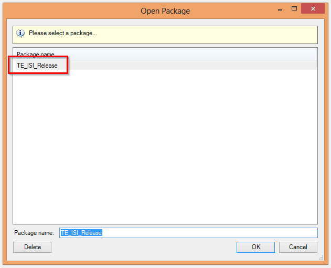Click the Package name field label

[x=34, y=233]
